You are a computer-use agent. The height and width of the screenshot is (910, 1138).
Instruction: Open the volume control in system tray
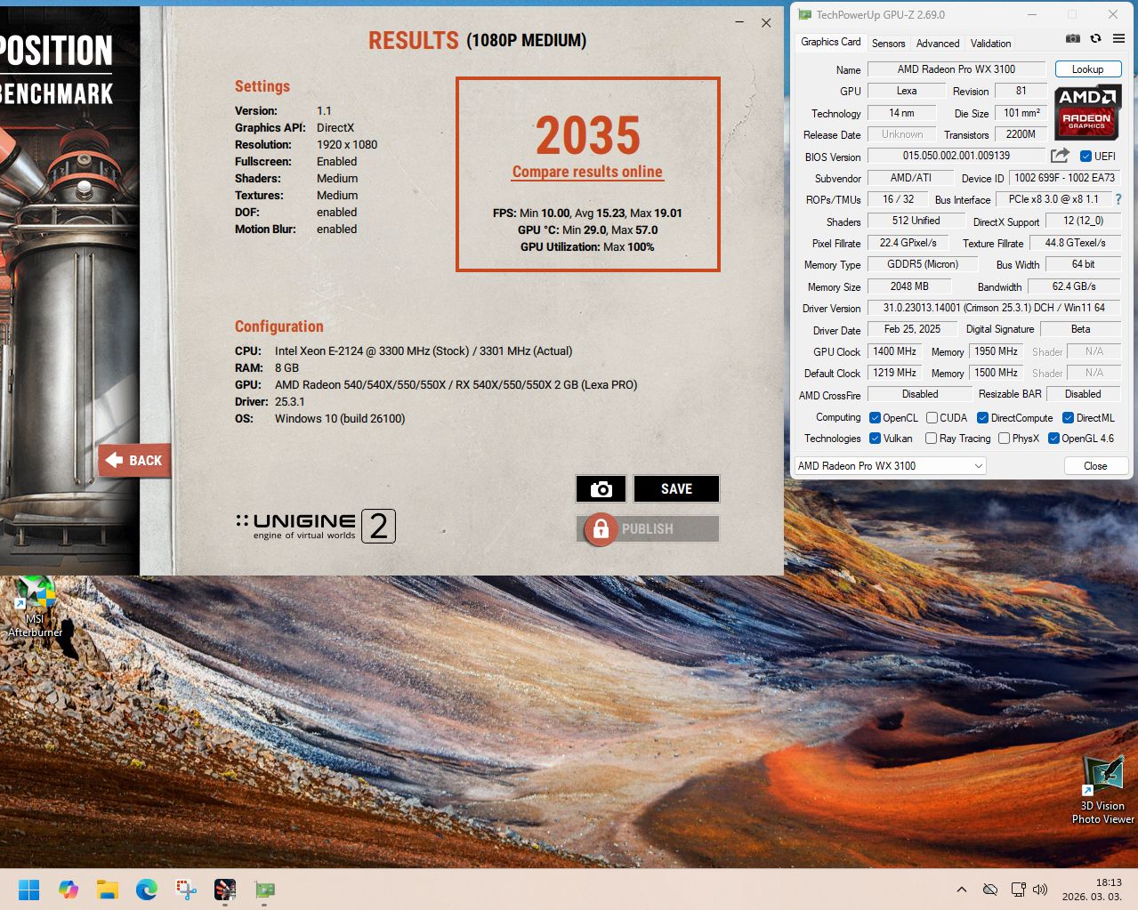click(1040, 890)
